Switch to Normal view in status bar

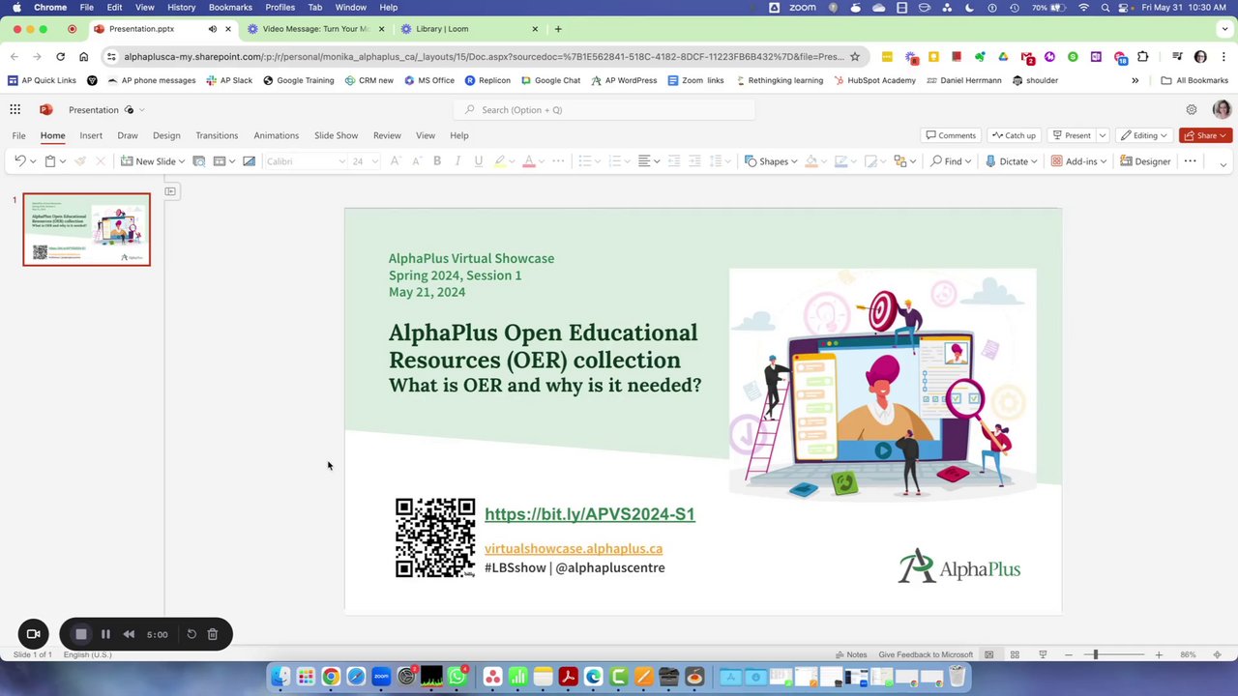[x=988, y=654]
